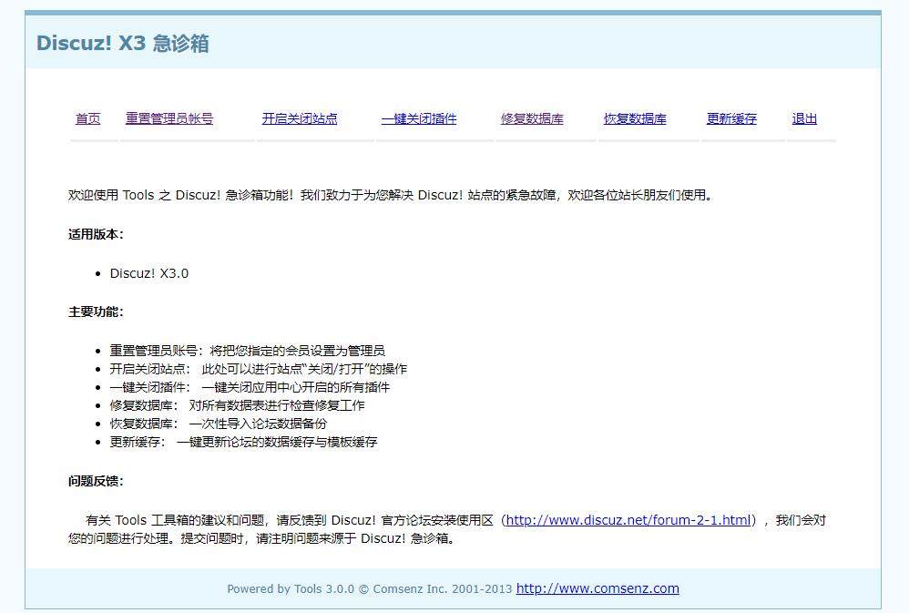Click the 重置管理员账号 feature description line
Image resolution: width=909 pixels, height=613 pixels.
coord(248,351)
